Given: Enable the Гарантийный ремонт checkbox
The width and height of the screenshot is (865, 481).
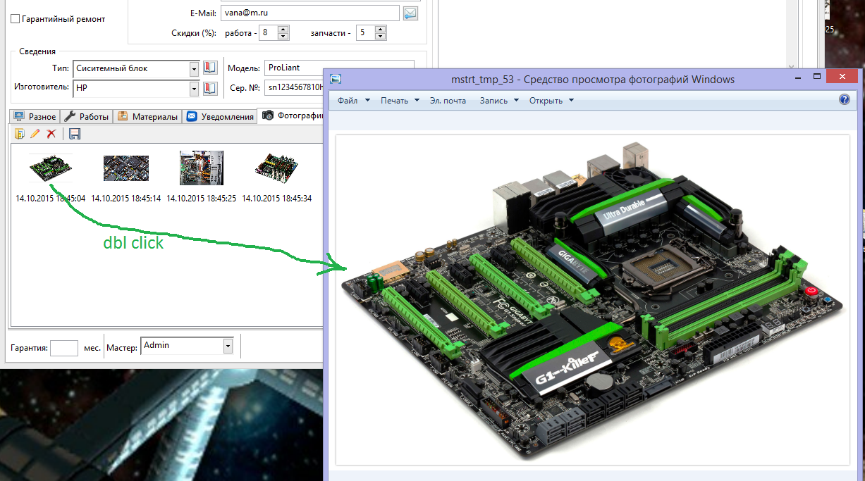Looking at the screenshot, I should click(x=16, y=19).
